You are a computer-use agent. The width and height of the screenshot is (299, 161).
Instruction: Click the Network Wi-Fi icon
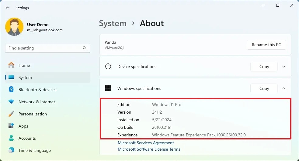click(x=11, y=102)
